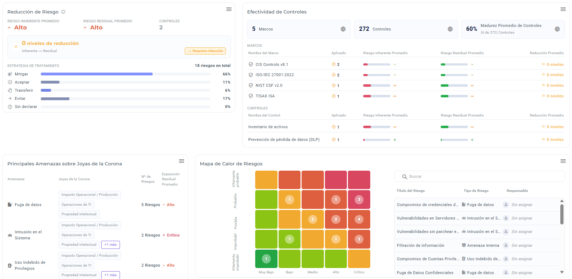Click the Intrusión en el Sistema bug icon

pyautogui.click(x=10, y=235)
